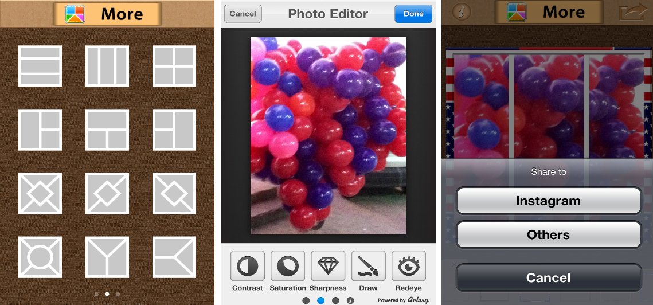Open the Draw brush tool
Viewport: 653px width, 305px height.
tap(369, 266)
